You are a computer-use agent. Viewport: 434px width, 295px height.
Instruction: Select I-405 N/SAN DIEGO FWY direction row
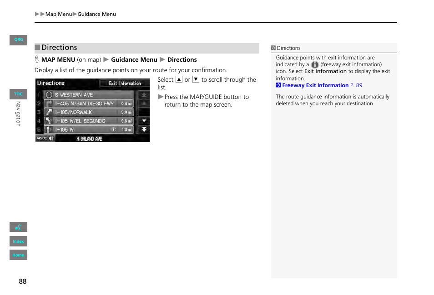[x=89, y=103]
